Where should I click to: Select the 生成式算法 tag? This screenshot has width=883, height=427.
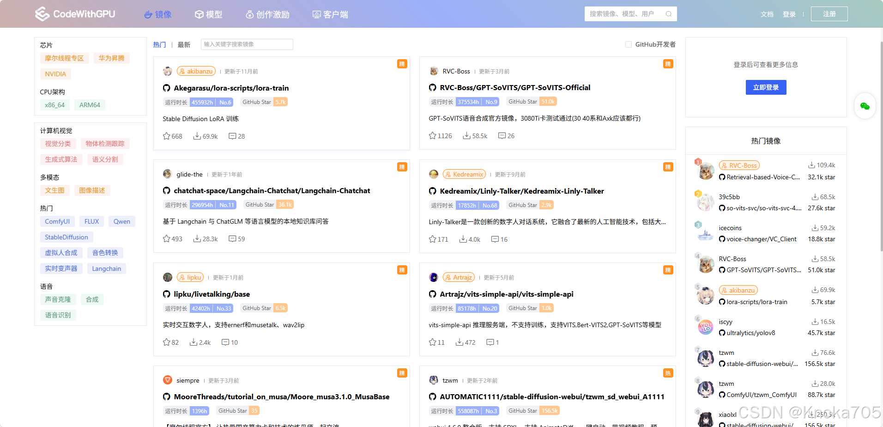61,159
